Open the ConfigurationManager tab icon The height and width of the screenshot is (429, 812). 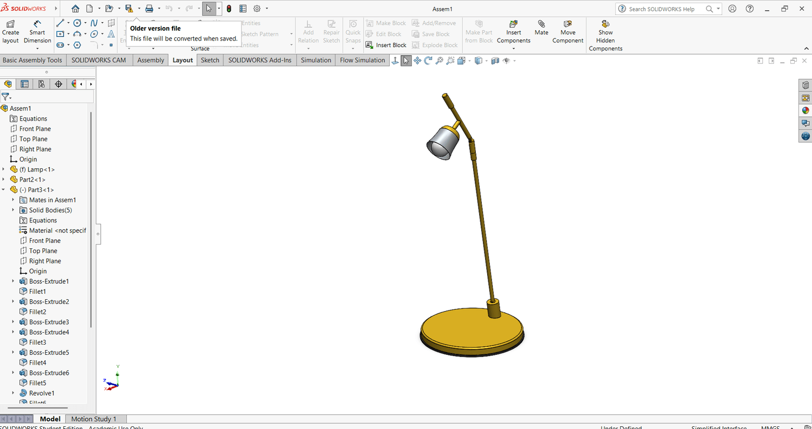click(x=41, y=84)
